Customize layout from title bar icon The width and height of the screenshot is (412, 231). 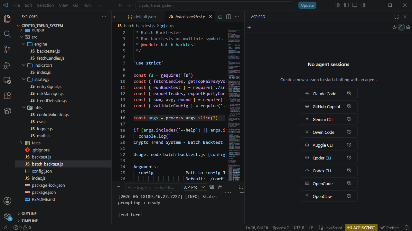[x=338, y=5]
